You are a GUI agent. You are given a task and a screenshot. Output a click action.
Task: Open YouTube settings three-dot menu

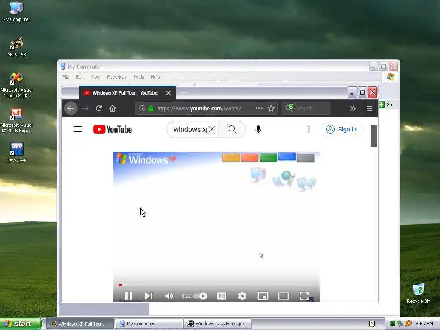(309, 129)
